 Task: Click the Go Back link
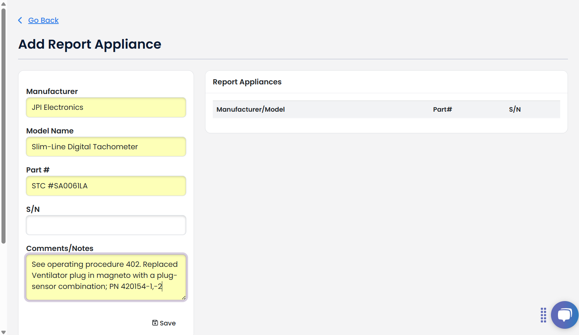point(43,20)
